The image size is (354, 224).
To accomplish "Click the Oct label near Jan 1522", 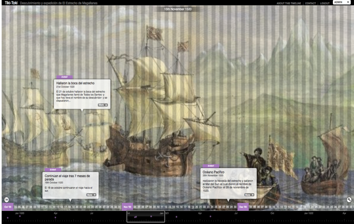I will coord(272,213).
